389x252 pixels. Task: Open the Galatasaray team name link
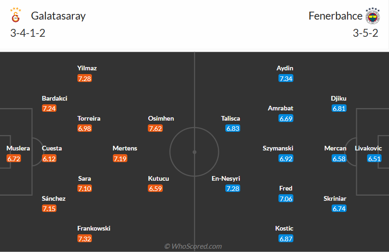pos(58,16)
